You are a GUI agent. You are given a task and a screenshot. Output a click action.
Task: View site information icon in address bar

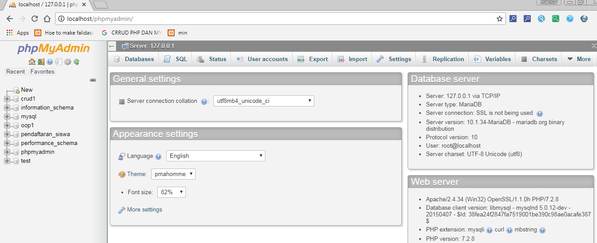61,19
